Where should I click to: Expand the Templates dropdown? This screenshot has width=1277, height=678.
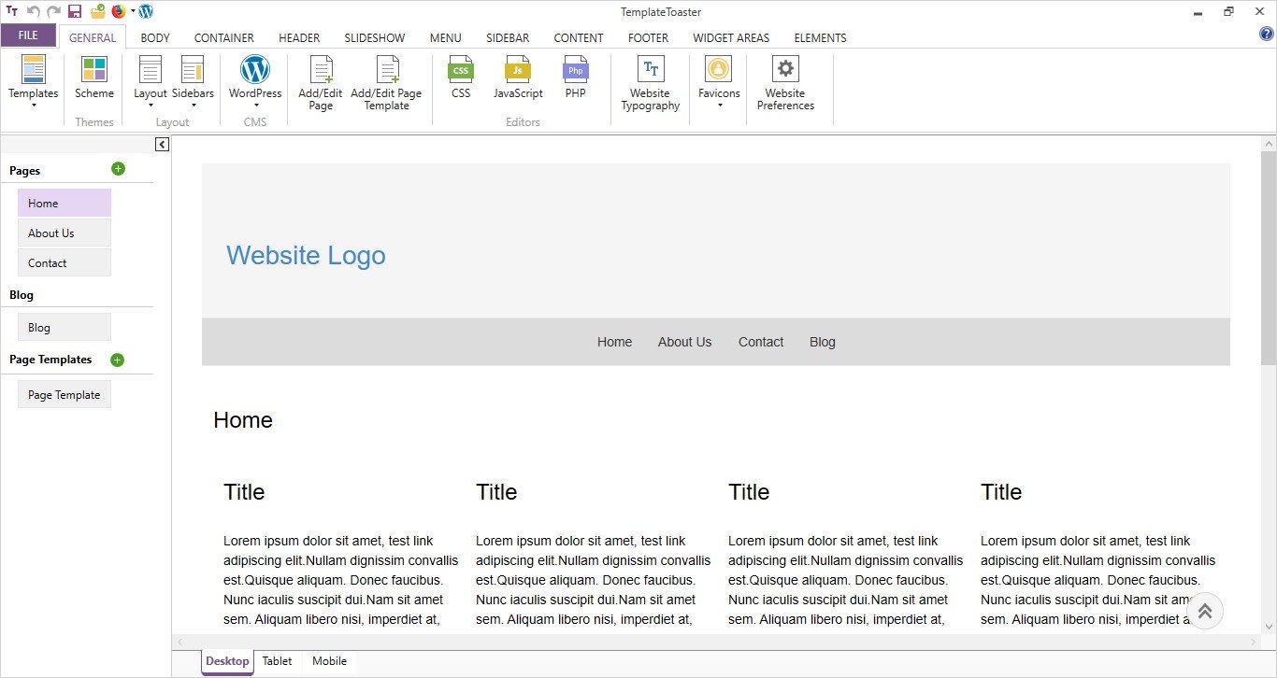pos(34,104)
